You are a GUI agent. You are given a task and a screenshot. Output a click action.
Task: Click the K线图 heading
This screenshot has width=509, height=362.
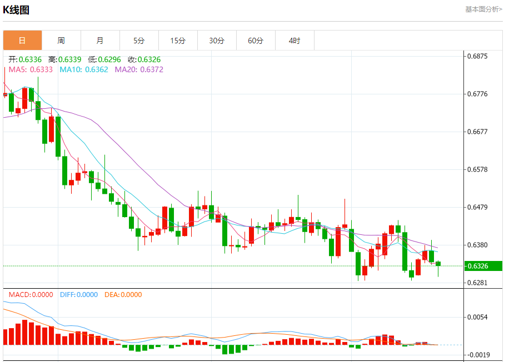[16, 10]
